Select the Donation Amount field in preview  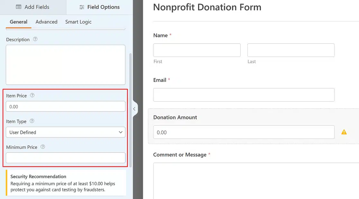244,132
